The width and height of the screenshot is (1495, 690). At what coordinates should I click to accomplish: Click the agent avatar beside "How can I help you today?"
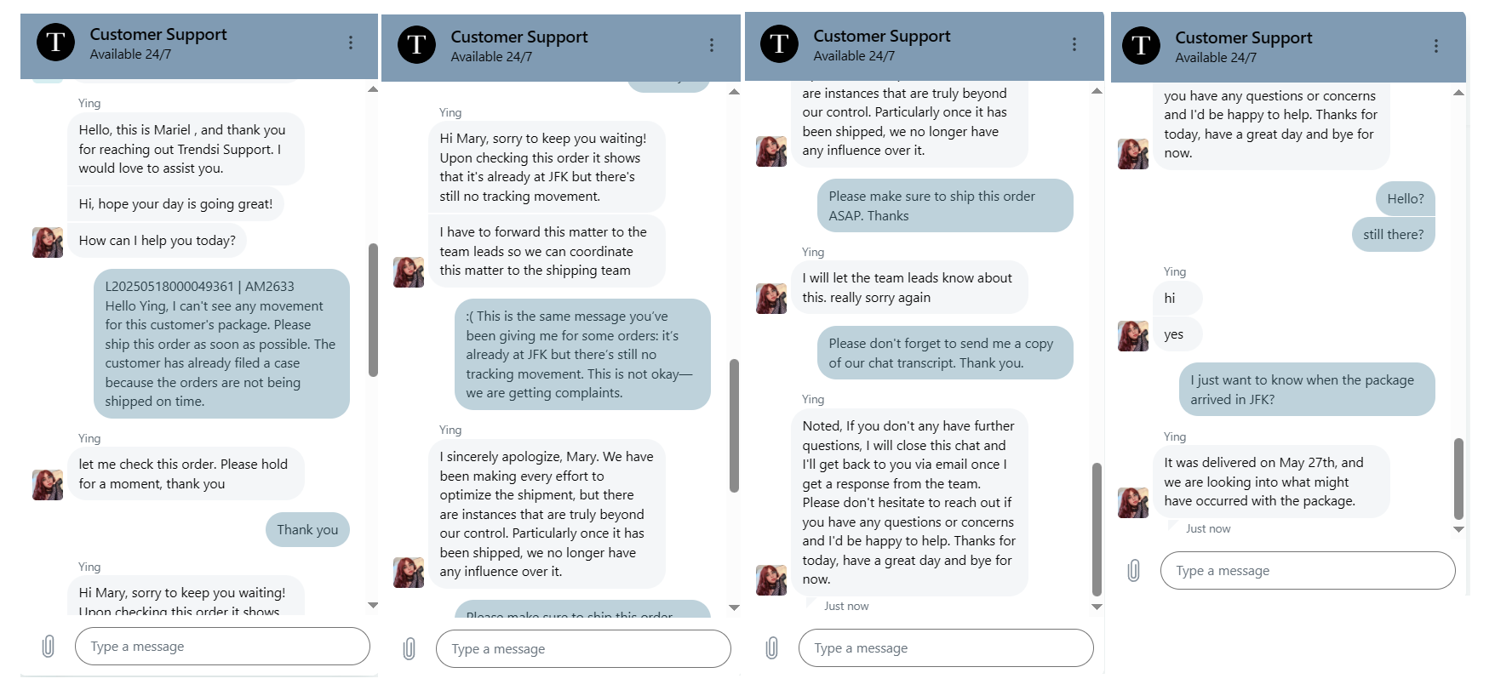click(x=48, y=242)
